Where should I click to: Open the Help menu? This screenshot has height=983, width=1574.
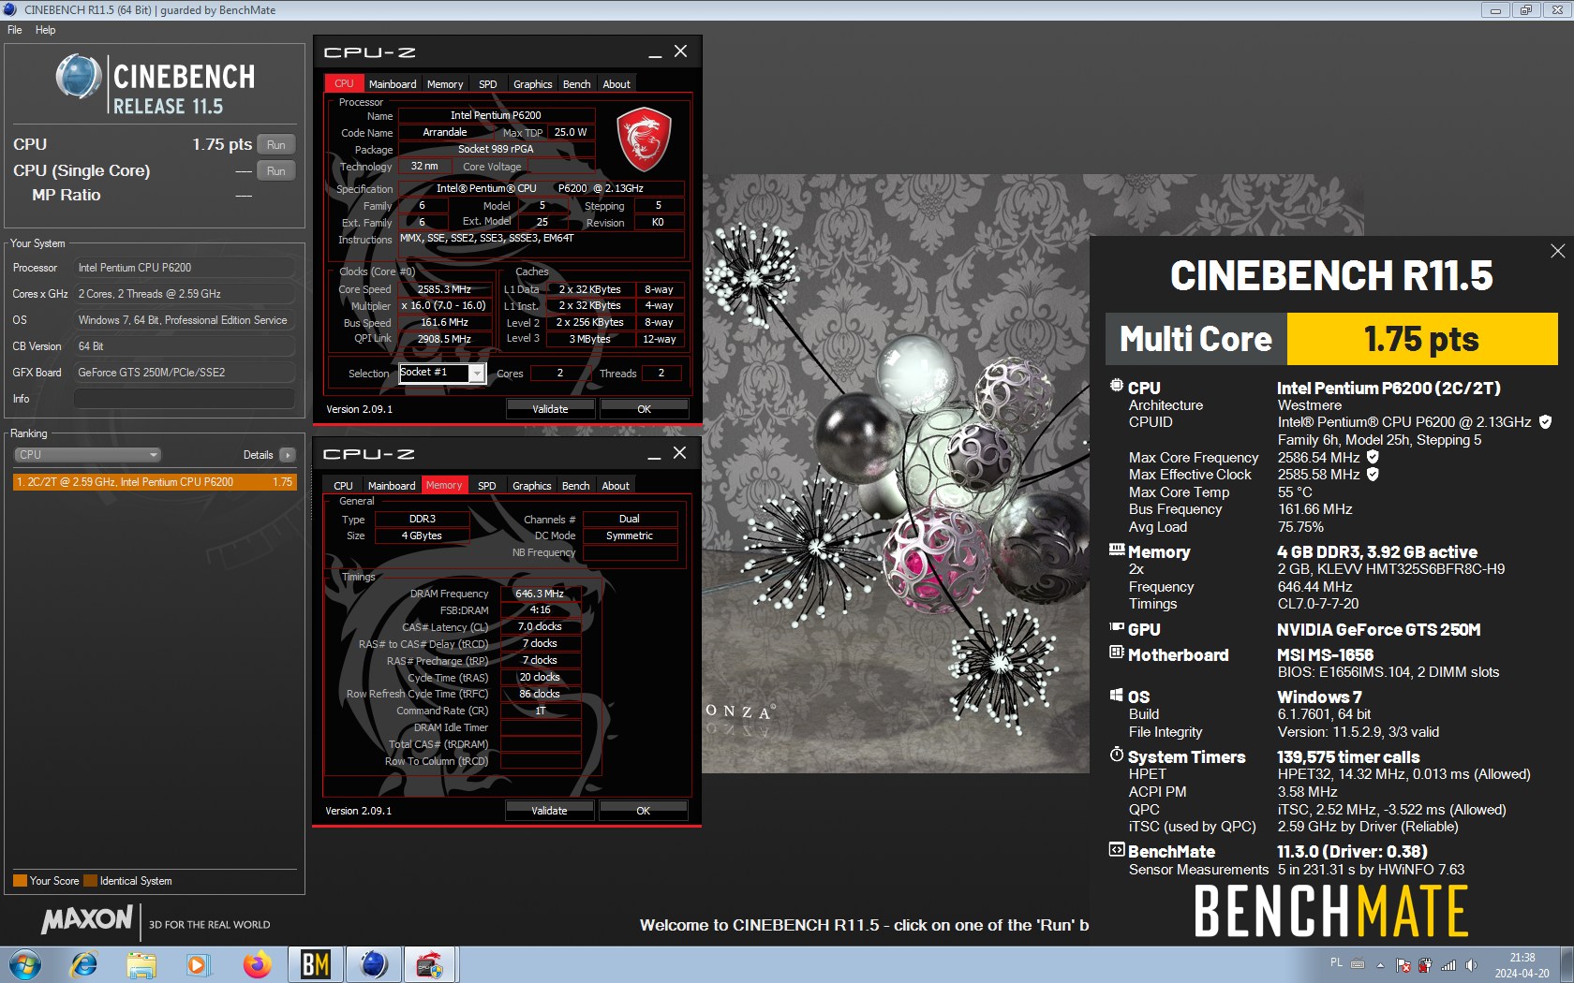point(46,30)
